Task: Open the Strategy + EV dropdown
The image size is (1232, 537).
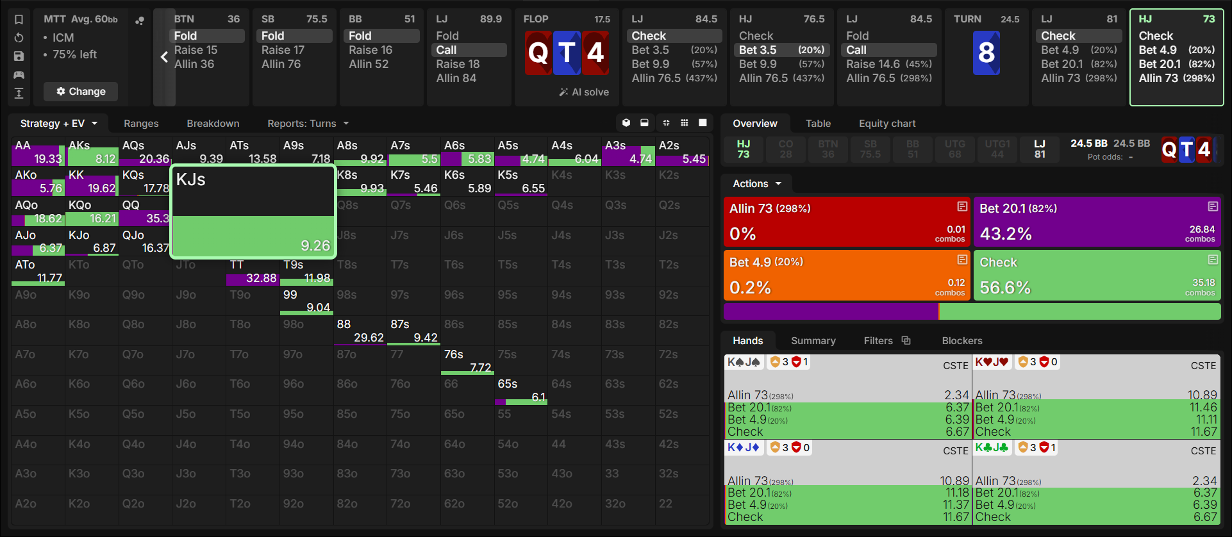Action: 59,124
